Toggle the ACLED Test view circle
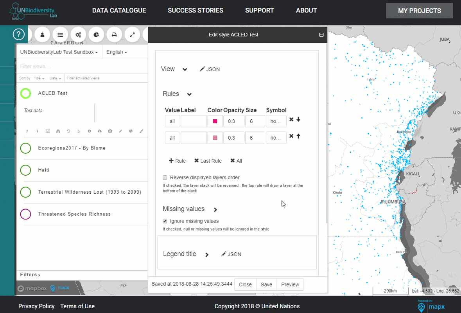The width and height of the screenshot is (461, 313). click(x=25, y=93)
